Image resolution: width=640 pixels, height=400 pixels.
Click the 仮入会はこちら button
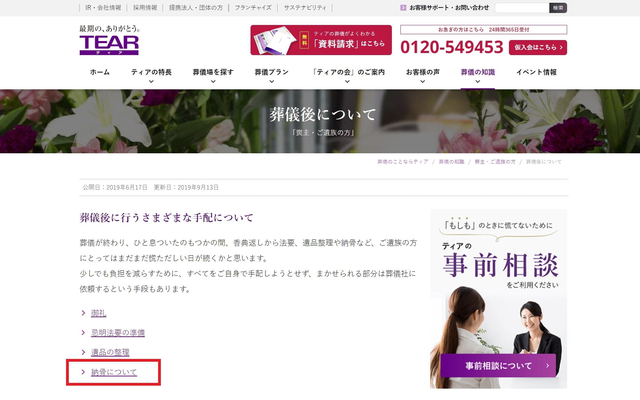(x=538, y=48)
